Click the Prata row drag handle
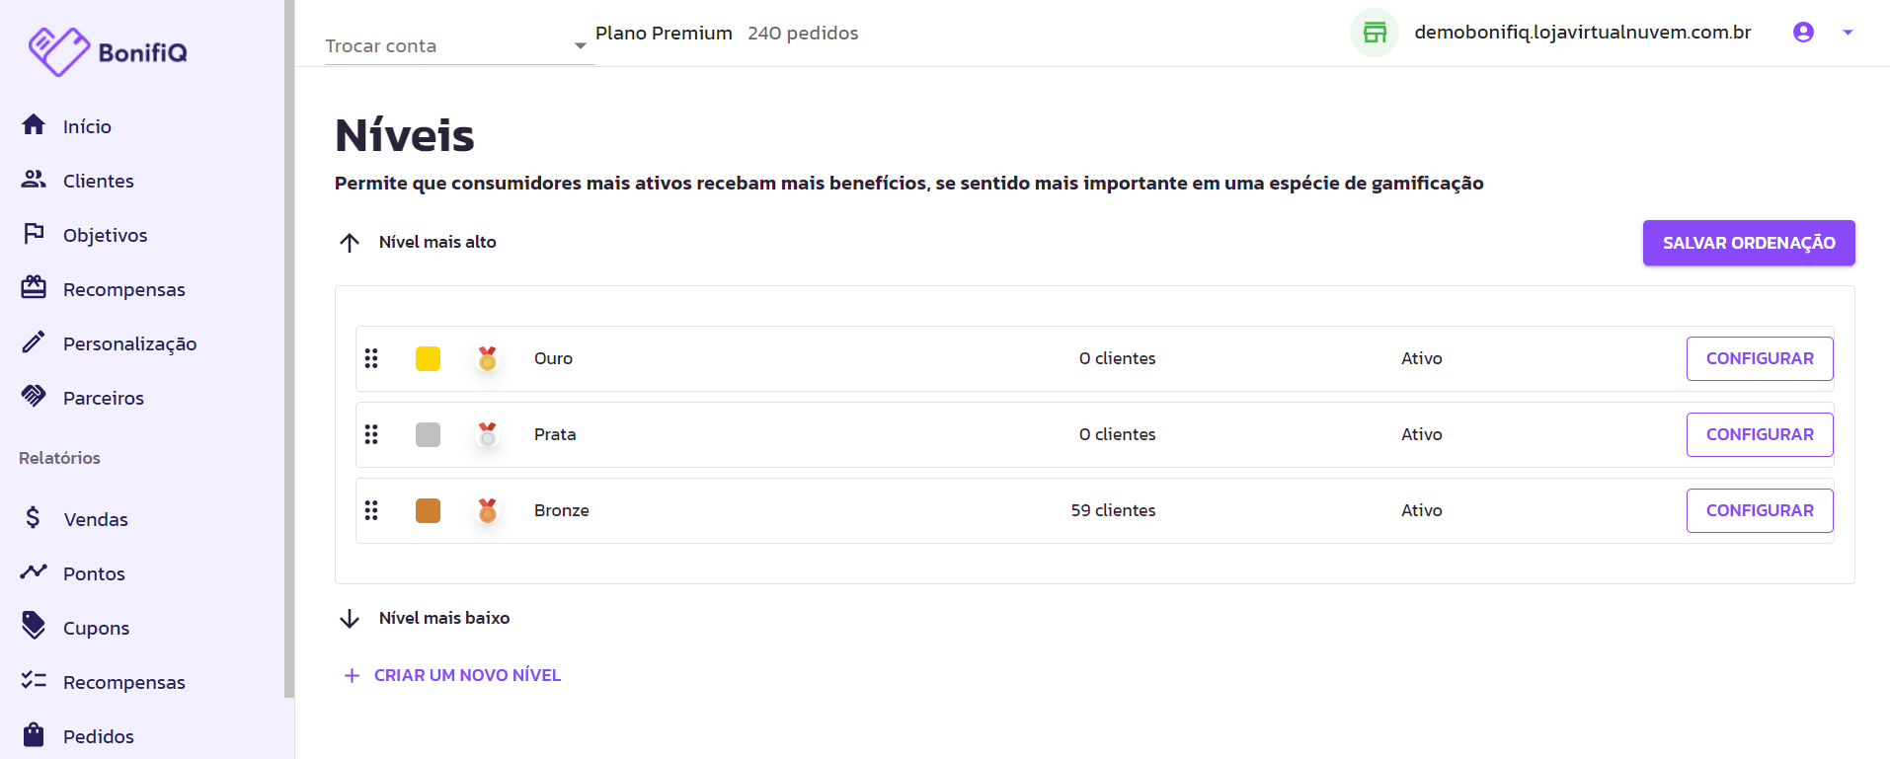 [371, 434]
